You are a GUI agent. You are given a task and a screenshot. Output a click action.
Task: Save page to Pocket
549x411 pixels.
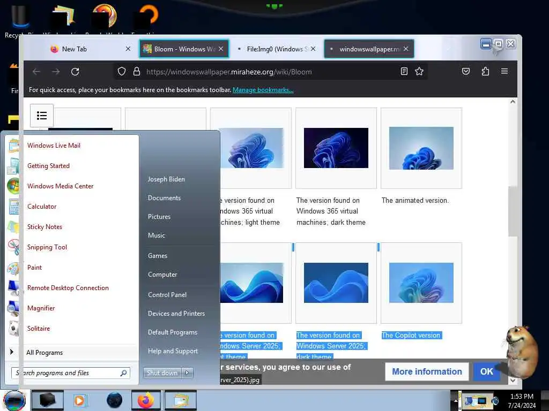[466, 71]
